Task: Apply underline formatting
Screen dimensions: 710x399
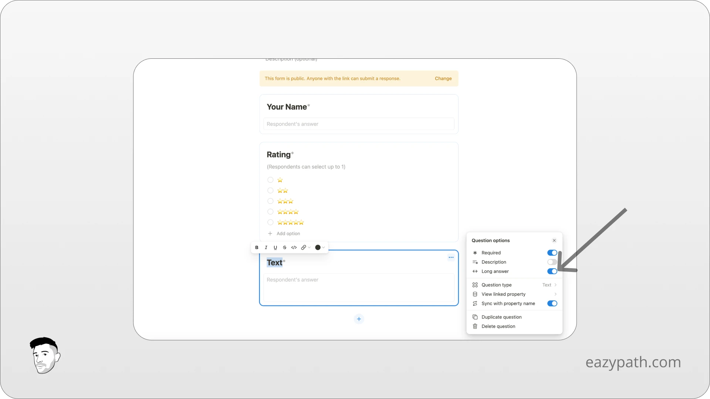Action: (275, 247)
